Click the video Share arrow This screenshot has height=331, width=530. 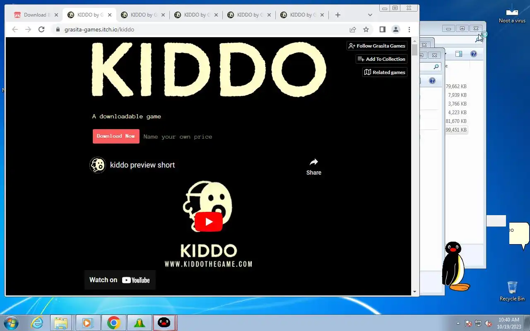click(x=314, y=167)
